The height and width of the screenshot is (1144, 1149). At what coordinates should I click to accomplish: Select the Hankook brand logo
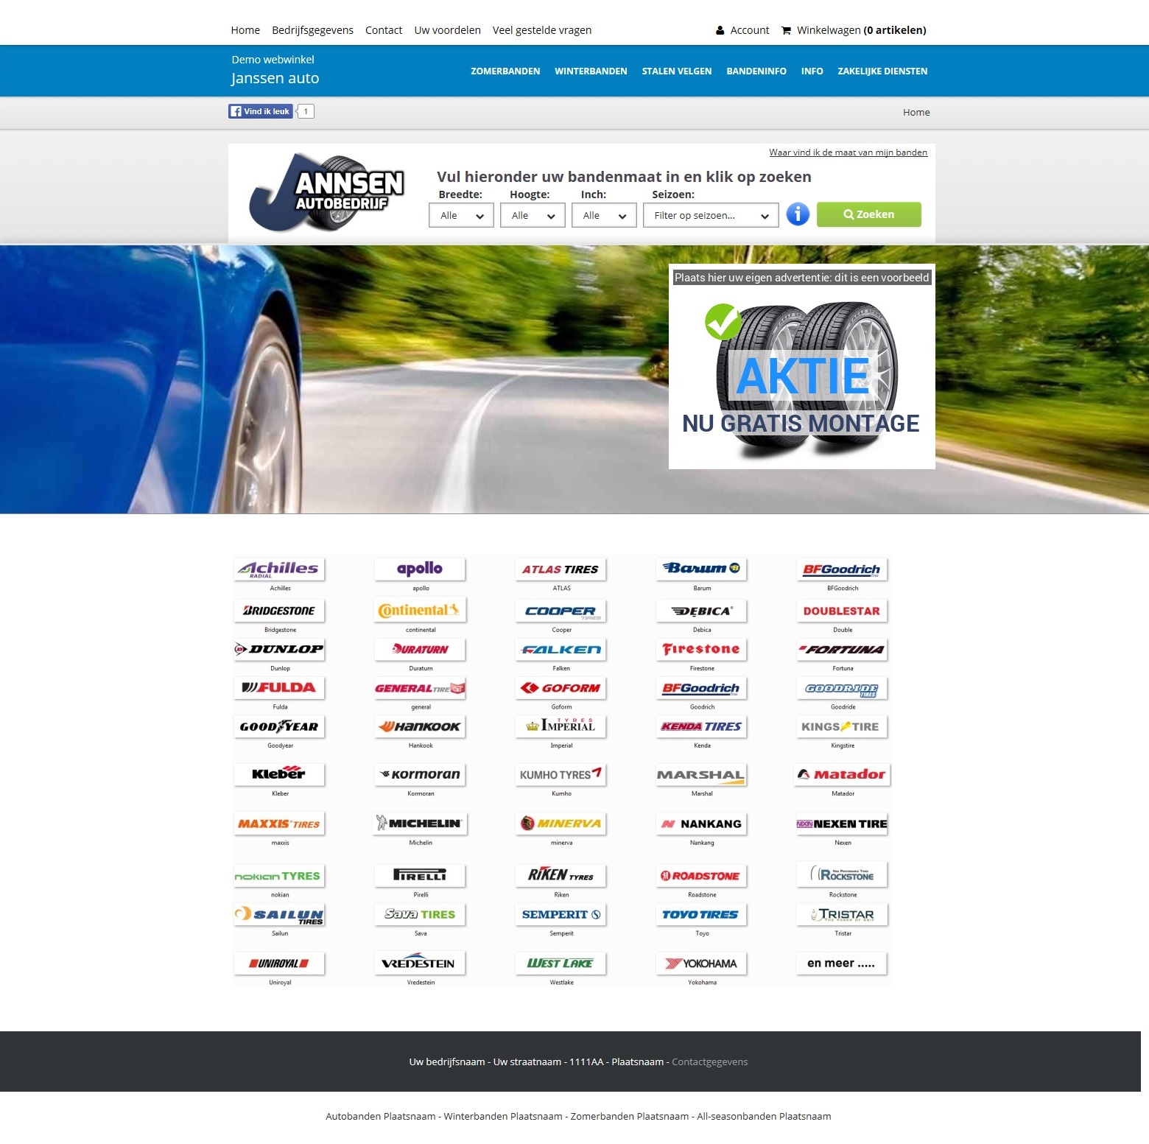point(421,727)
